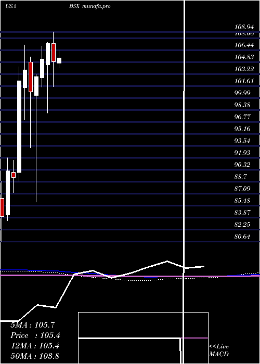This screenshot has height=364, width=260.
Task: Click the 90.32 price axis label
Action: (242, 165)
